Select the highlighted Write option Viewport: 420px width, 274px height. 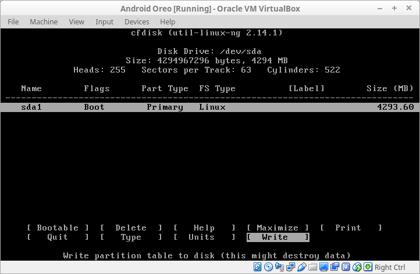[277, 237]
